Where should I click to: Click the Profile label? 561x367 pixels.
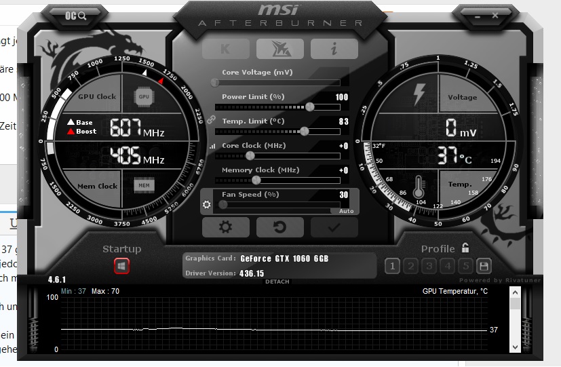pos(438,249)
